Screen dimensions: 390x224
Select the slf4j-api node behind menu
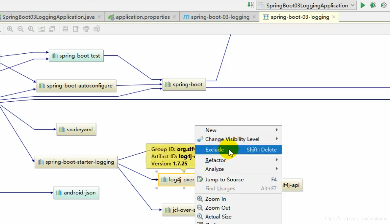click(x=292, y=185)
